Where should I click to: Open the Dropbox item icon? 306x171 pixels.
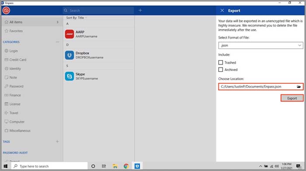tap(70, 55)
